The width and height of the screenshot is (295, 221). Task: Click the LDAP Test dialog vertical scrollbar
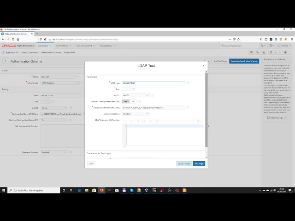(x=206, y=110)
